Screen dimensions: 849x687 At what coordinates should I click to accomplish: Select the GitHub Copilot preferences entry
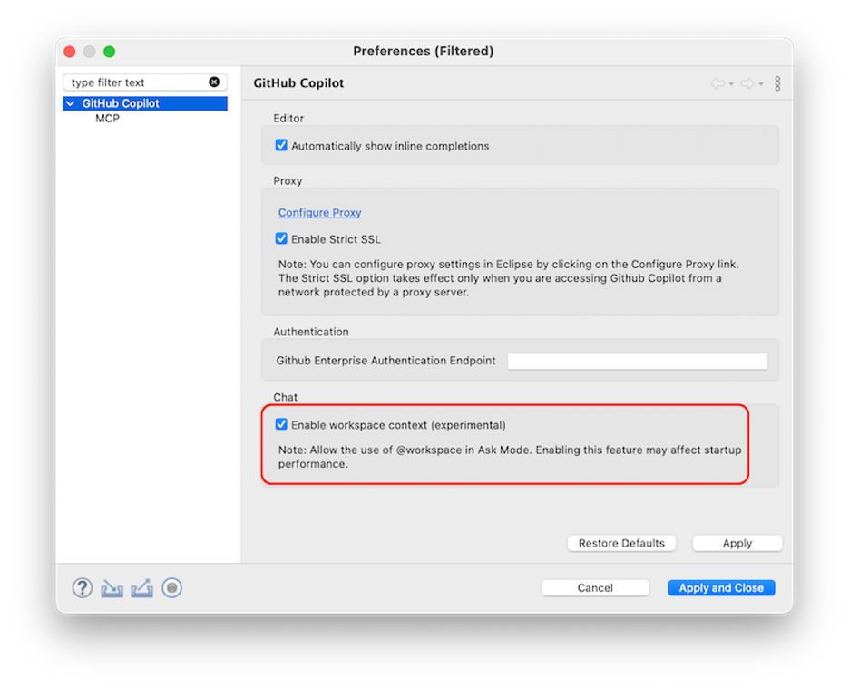145,103
